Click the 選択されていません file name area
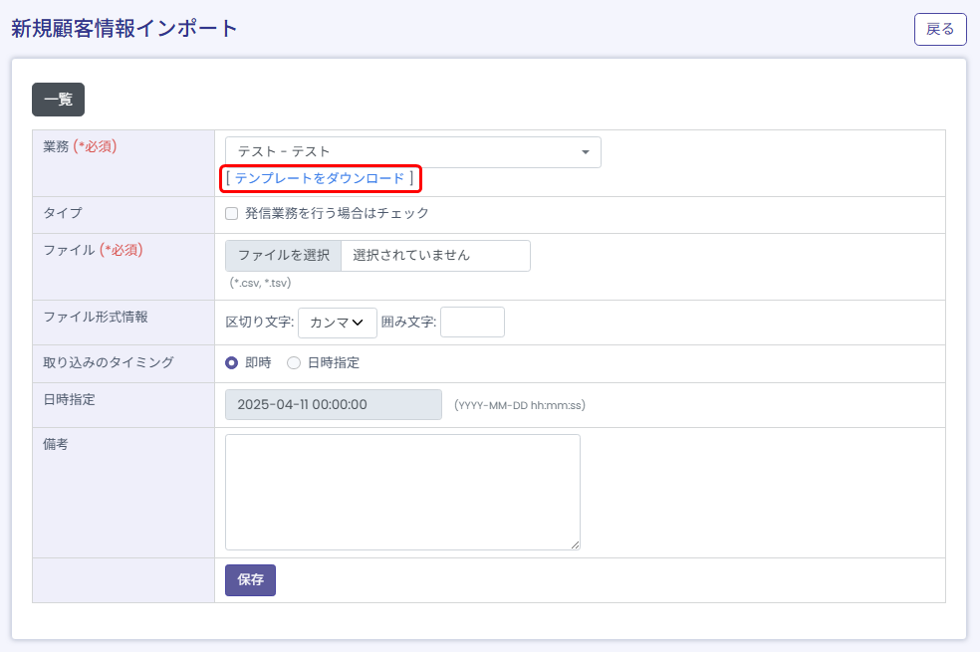This screenshot has height=652, width=980. (435, 256)
